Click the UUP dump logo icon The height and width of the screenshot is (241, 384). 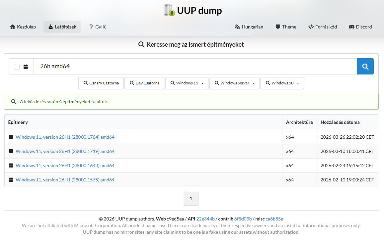(x=169, y=11)
